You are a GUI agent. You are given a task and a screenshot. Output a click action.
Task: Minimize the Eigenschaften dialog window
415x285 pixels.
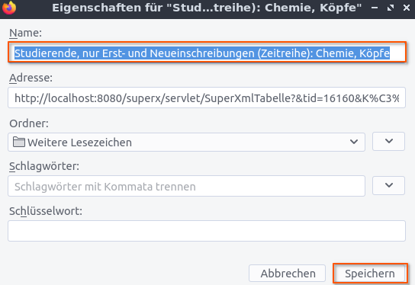click(375, 8)
